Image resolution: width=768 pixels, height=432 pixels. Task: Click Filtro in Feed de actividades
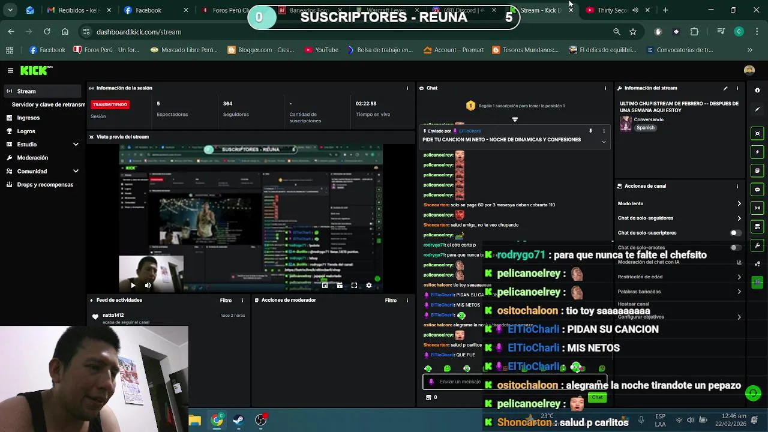(226, 300)
